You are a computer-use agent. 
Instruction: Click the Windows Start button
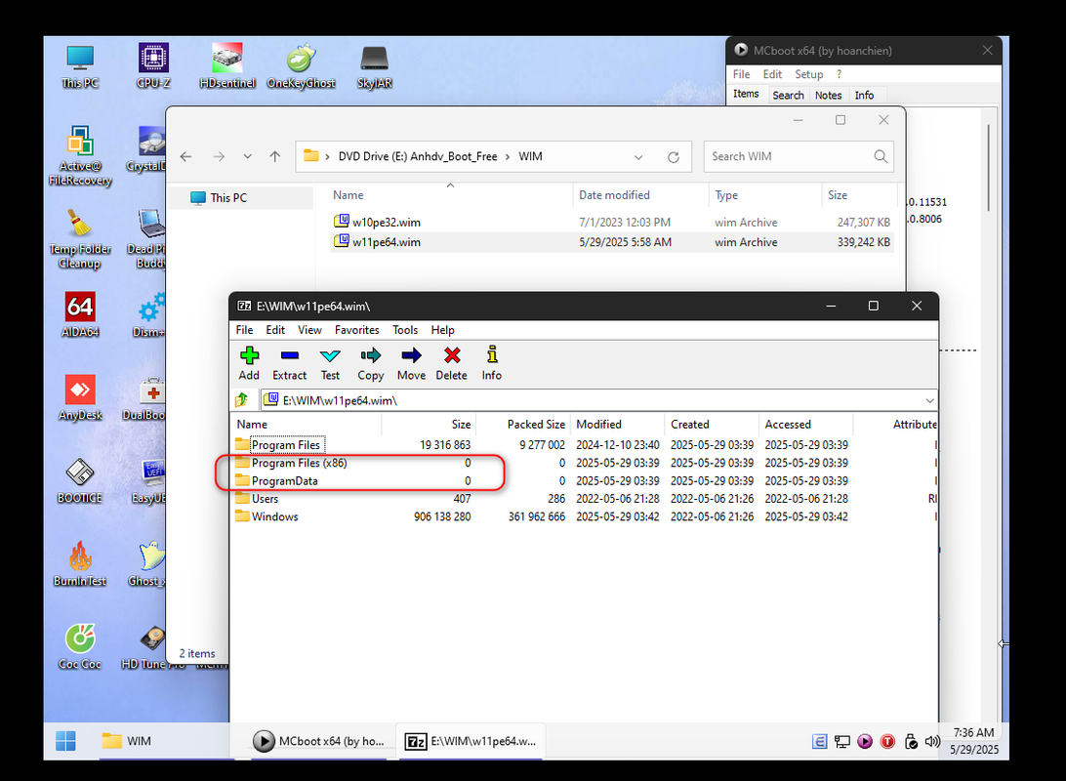pyautogui.click(x=66, y=741)
